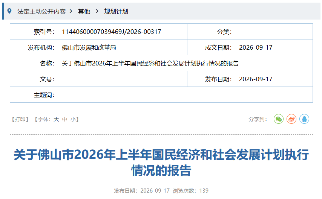Image resolution: width=322 pixels, height=199 pixels.
Task: Click the arrow after 法定主动公开内容
Action: [x=71, y=11]
